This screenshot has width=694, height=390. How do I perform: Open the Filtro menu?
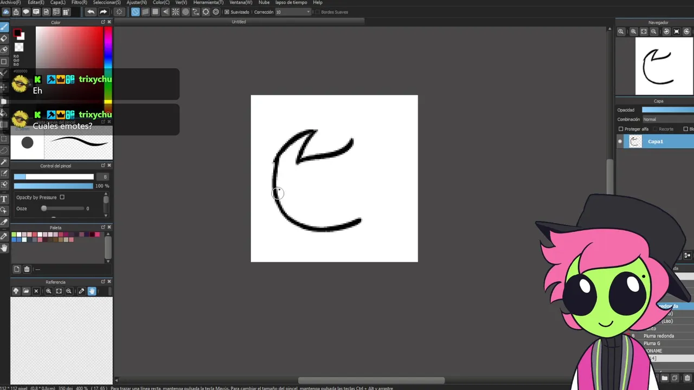click(x=79, y=3)
